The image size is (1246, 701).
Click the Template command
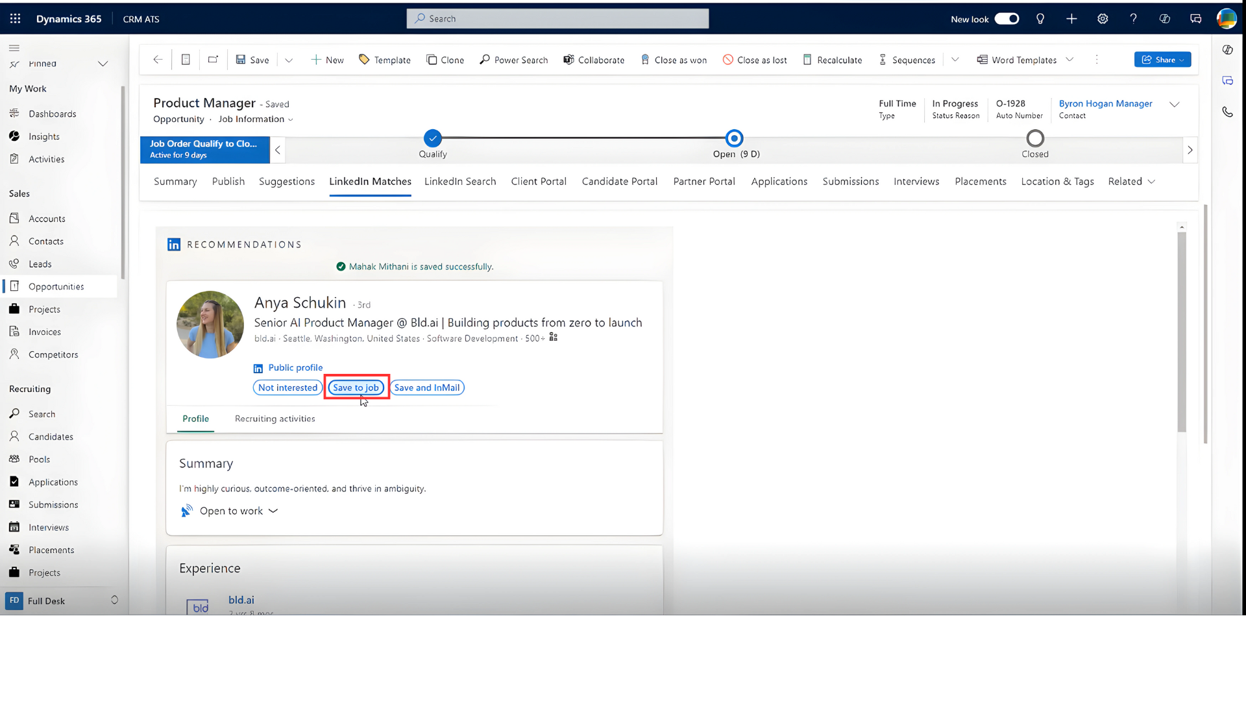385,60
